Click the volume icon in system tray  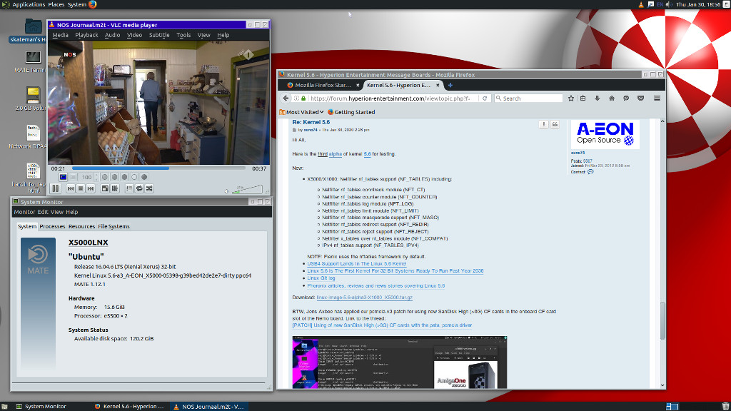tap(669, 5)
